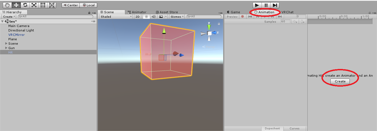Switch to Dopesheet view
The width and height of the screenshot is (377, 131).
[x=272, y=128]
